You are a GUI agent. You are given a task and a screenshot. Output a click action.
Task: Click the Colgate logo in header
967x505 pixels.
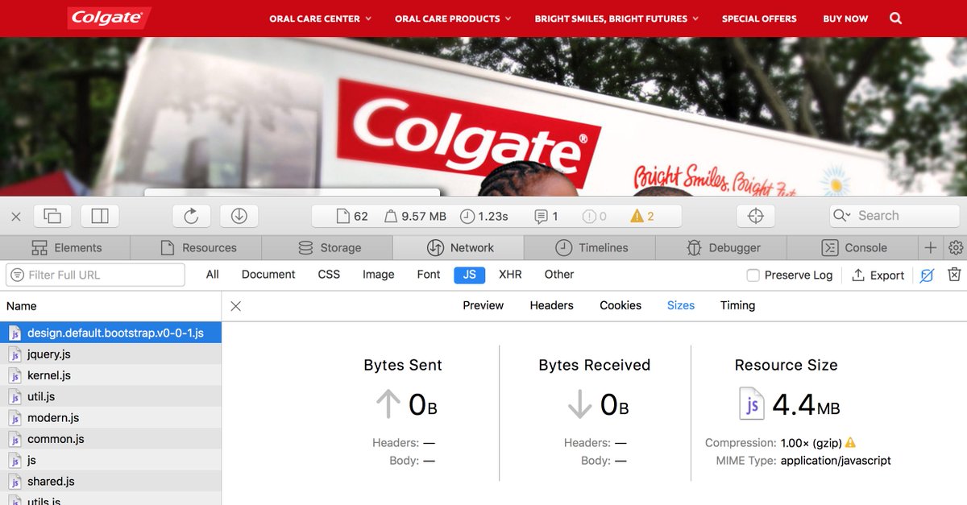click(109, 18)
